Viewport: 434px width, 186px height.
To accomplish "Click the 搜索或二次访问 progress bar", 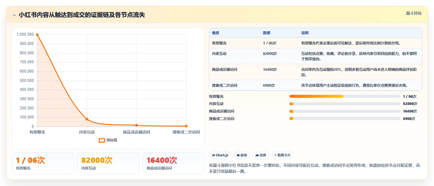I will pyautogui.click(x=345, y=118).
